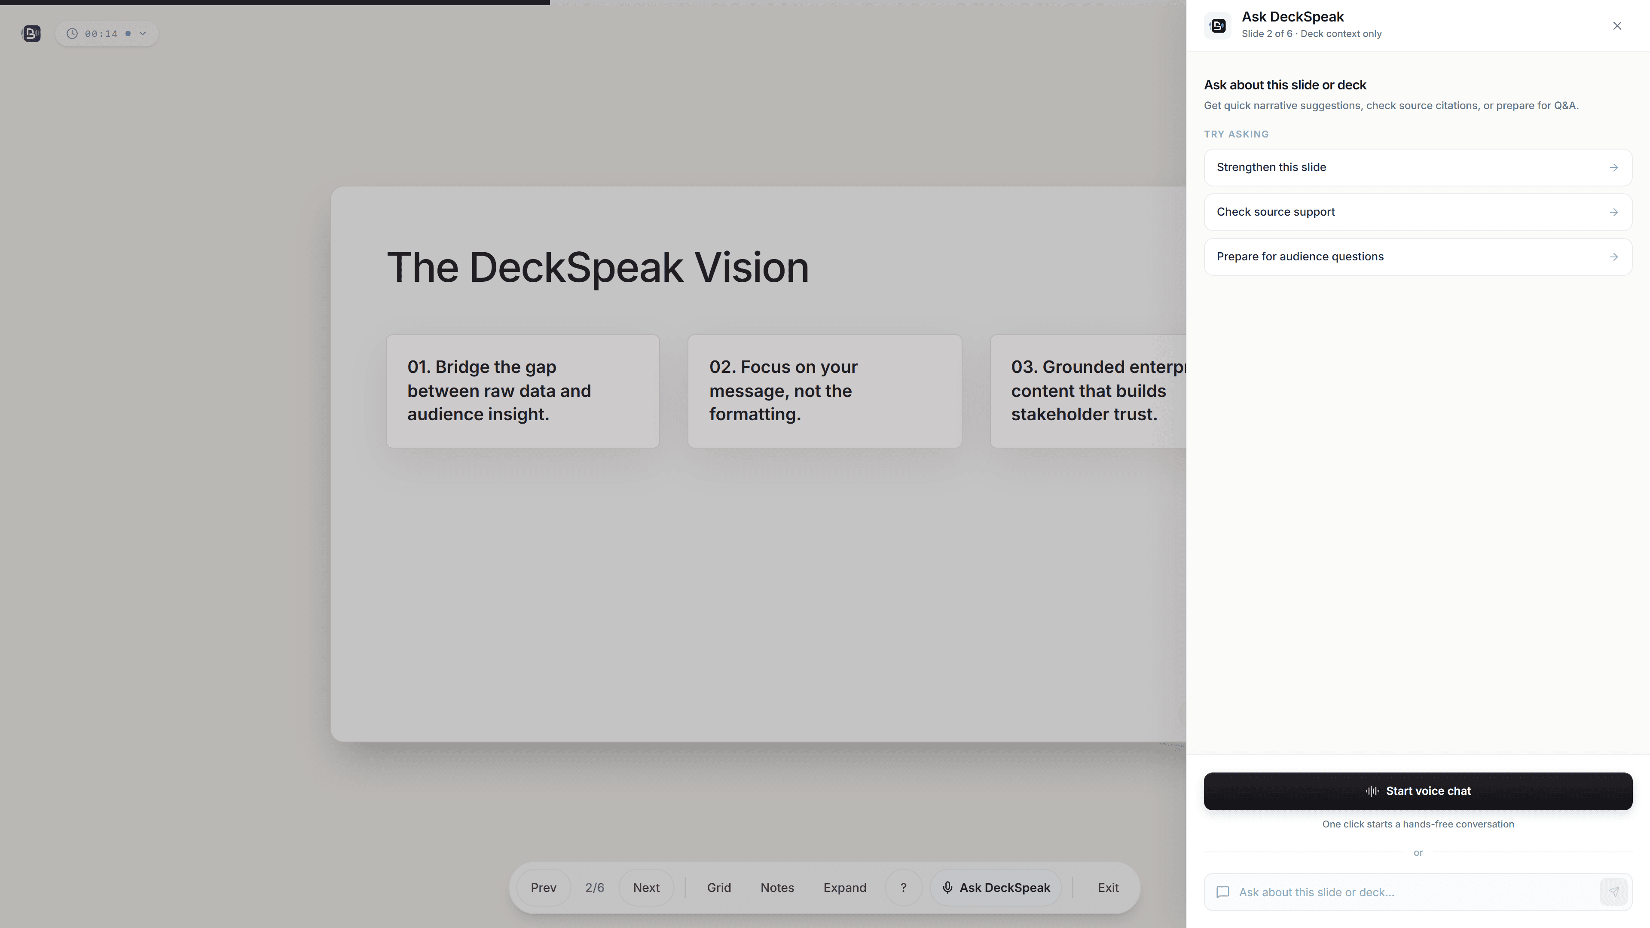The height and width of the screenshot is (928, 1650).
Task: Toggle the Ask DeckSpeak toolbar button
Action: (x=996, y=888)
